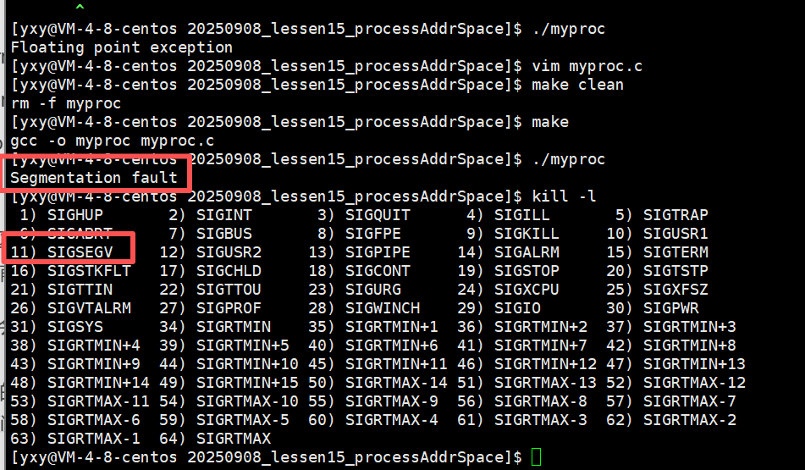Select the SIGXFSZ signal entry
This screenshot has width=805, height=470.
coord(657,289)
